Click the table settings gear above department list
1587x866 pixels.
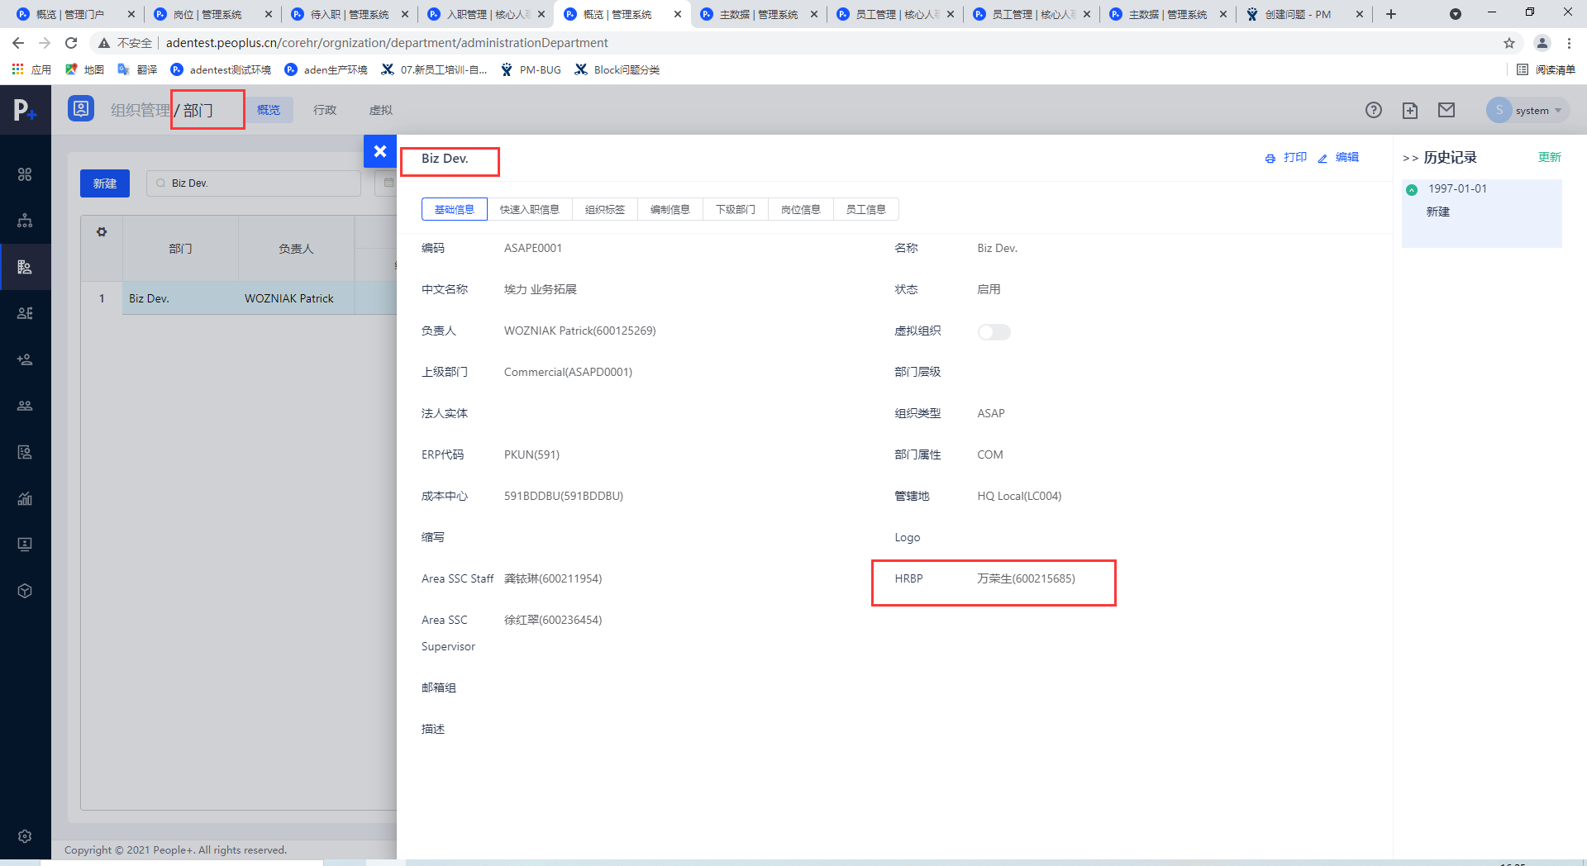coord(101,231)
